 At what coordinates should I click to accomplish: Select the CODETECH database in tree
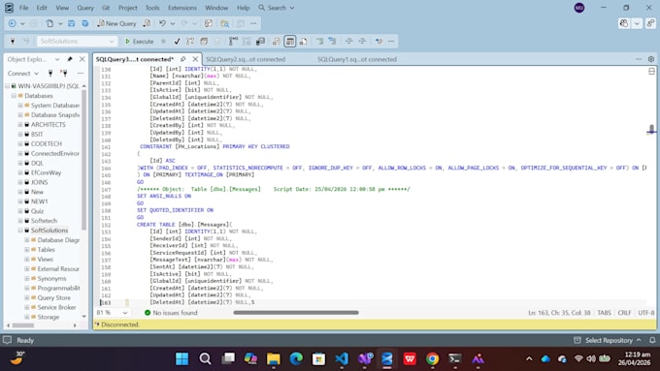tap(47, 143)
